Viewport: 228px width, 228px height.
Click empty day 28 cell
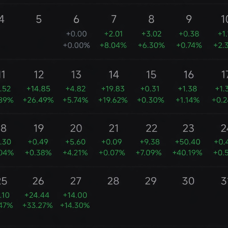[x=114, y=193]
